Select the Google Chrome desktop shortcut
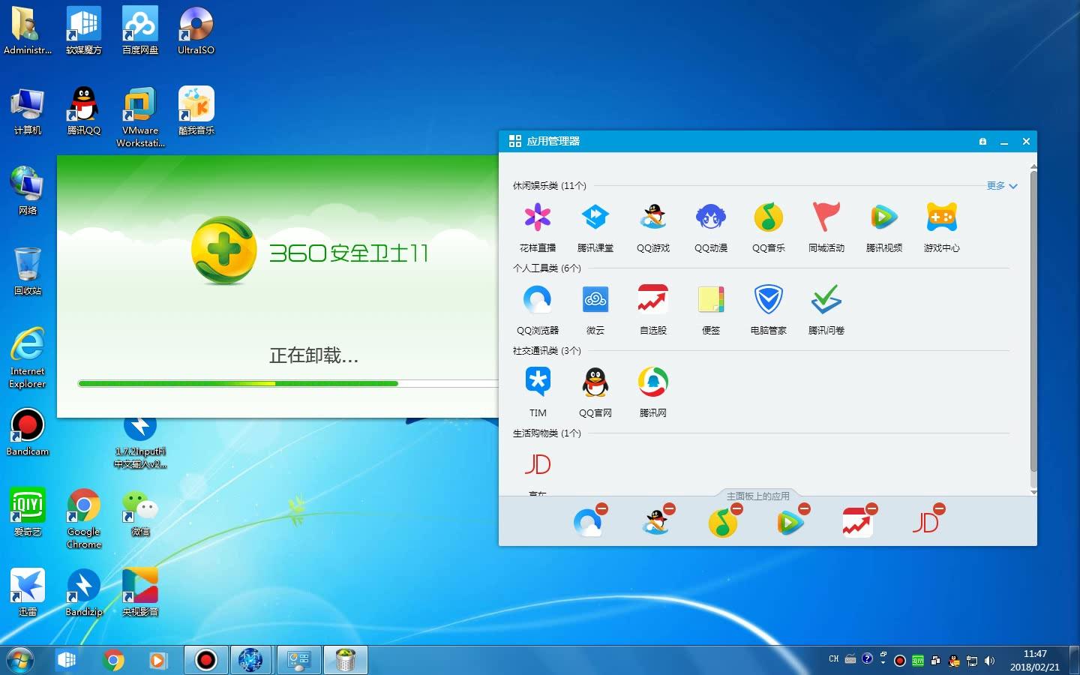The width and height of the screenshot is (1080, 675). (x=84, y=519)
